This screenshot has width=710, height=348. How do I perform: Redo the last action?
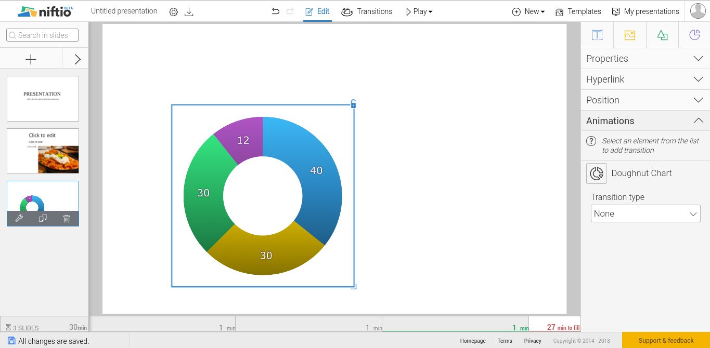(290, 11)
